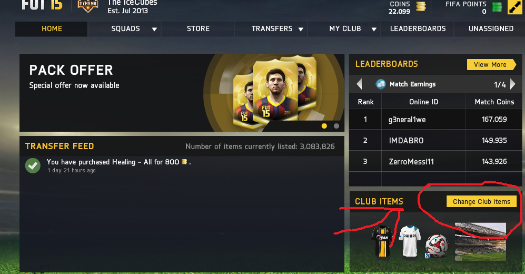Click the Match Earnings coin icon
This screenshot has height=274, width=525.
click(x=380, y=84)
